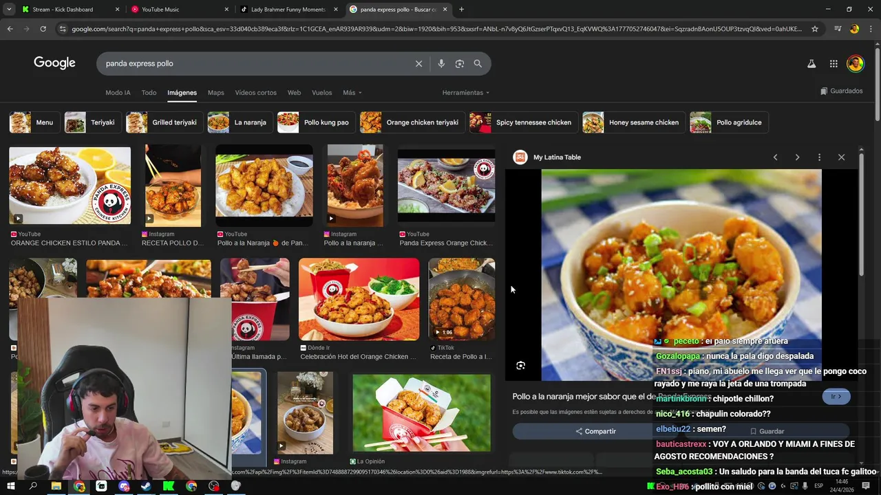Viewport: 881px width, 495px height.
Task: Filter images by Spicy tennessee chicken chip
Action: pyautogui.click(x=523, y=122)
